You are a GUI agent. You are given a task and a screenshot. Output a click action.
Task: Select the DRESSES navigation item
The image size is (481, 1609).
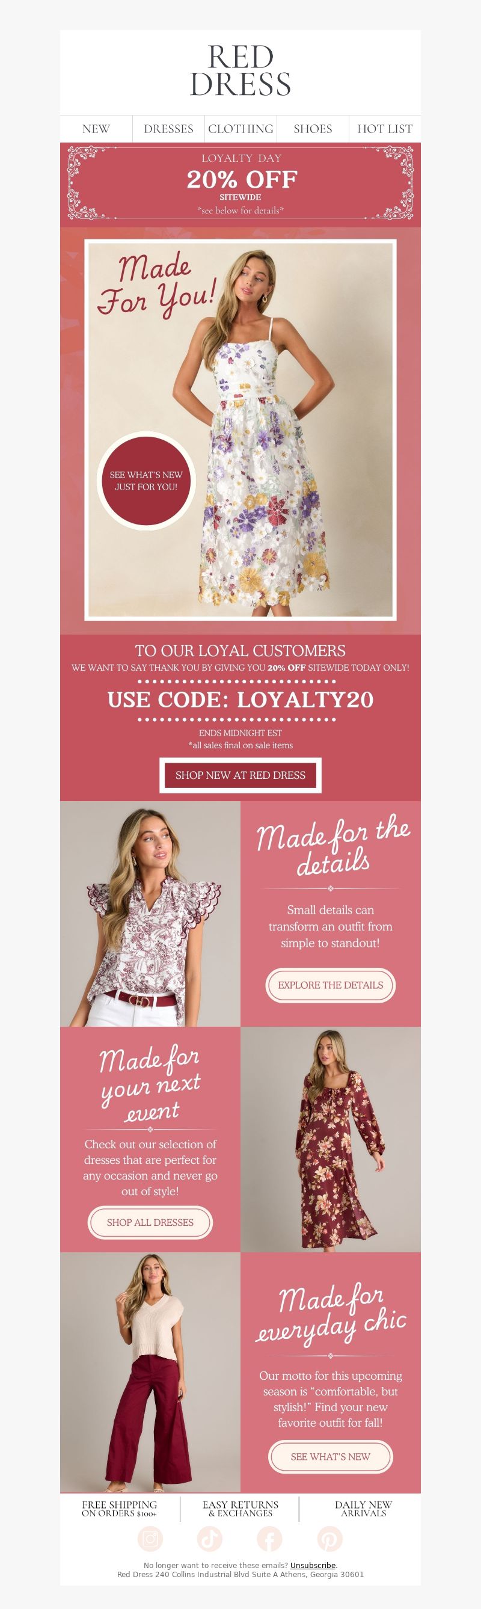(x=169, y=129)
